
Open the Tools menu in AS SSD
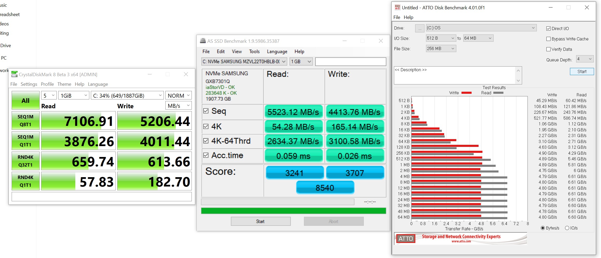254,52
